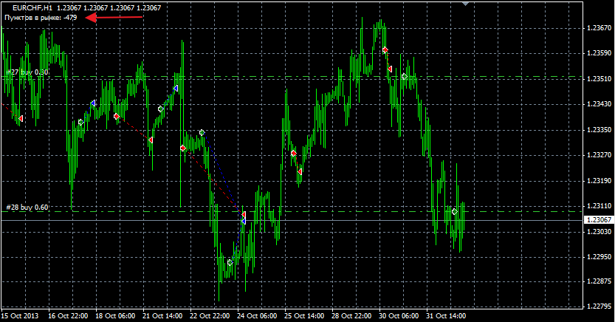Image resolution: width=615 pixels, height=322 pixels.
Task: Click price scale value 1.23510
Action: pos(599,79)
